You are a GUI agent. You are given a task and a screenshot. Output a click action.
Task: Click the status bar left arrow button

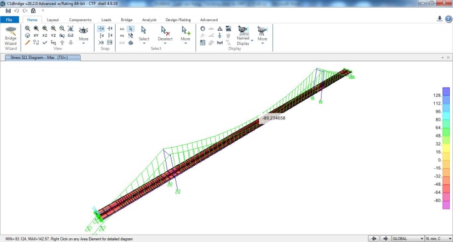374,238
